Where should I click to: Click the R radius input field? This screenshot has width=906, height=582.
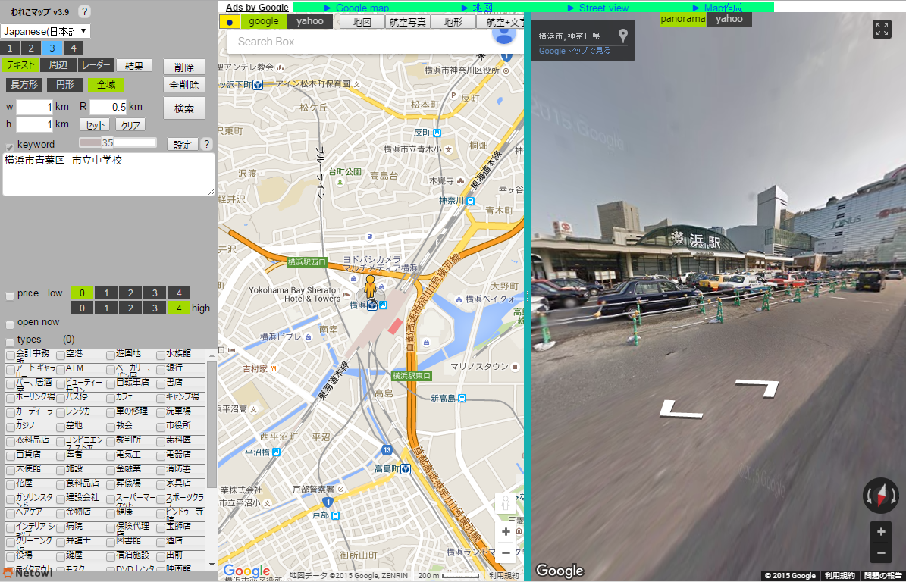[x=108, y=107]
